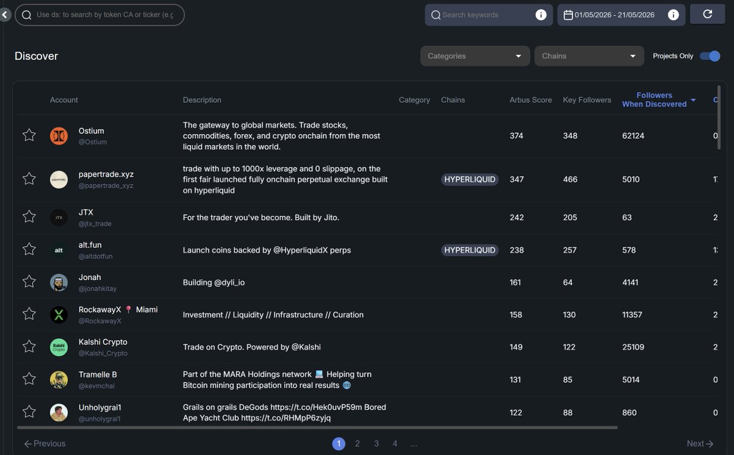The height and width of the screenshot is (455, 734).
Task: Click the Description column header
Action: click(202, 100)
